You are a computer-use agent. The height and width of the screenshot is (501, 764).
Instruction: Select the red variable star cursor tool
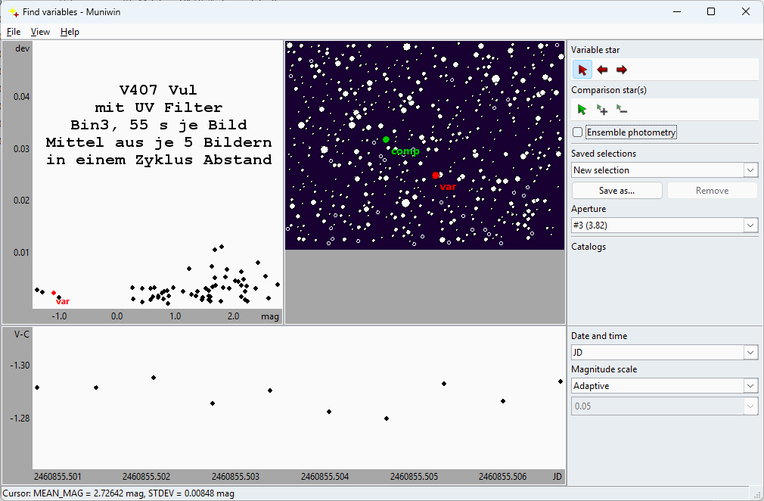tap(582, 70)
